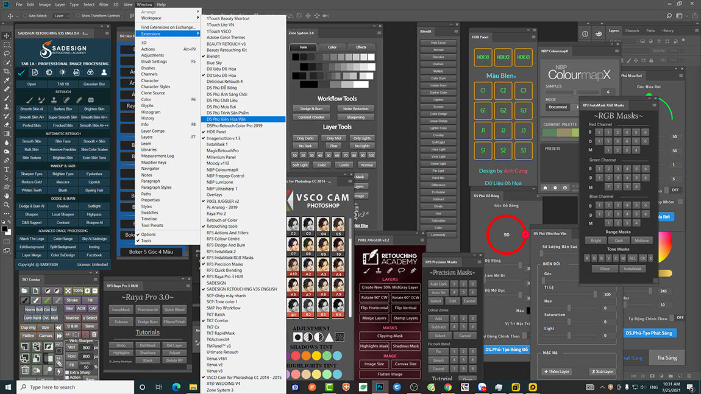Uncheck Tools in the Window menu

point(146,241)
